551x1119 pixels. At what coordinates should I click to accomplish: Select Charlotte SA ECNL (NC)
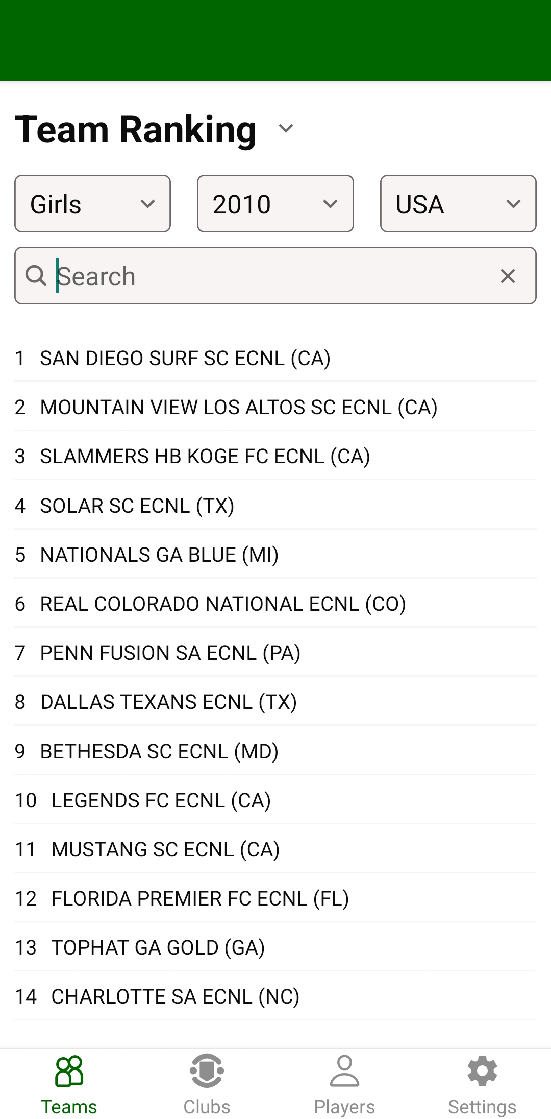point(275,996)
